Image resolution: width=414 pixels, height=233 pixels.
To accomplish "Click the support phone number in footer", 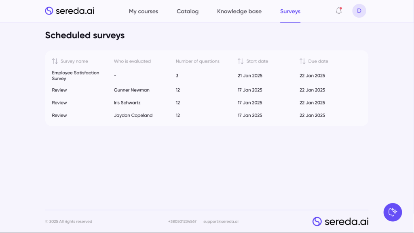I will (182, 221).
